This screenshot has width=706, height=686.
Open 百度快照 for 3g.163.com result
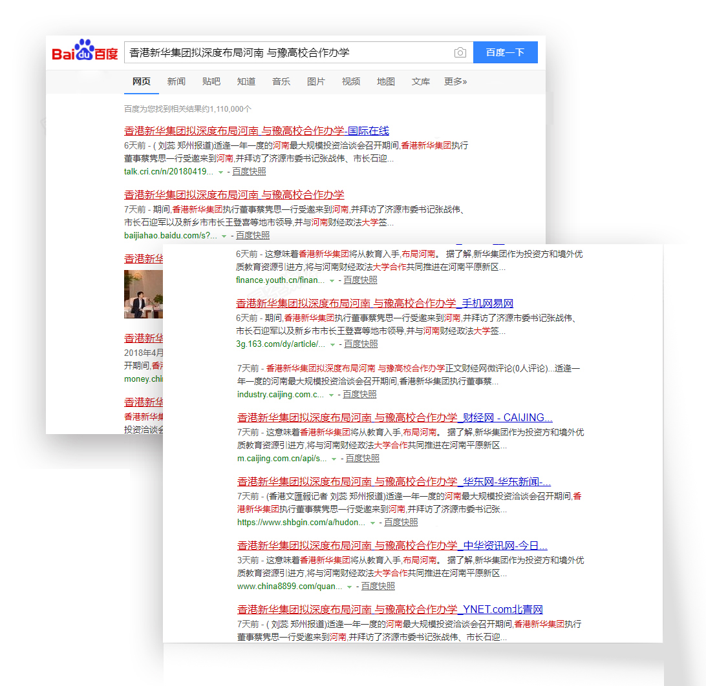[x=361, y=344]
